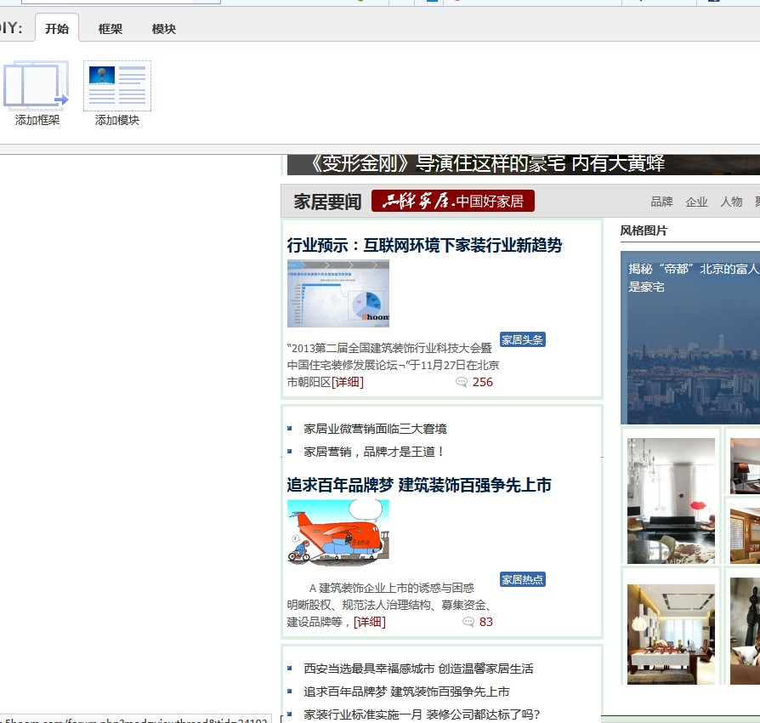Click the comment count 83
Image resolution: width=760 pixels, height=723 pixels.
click(x=485, y=622)
